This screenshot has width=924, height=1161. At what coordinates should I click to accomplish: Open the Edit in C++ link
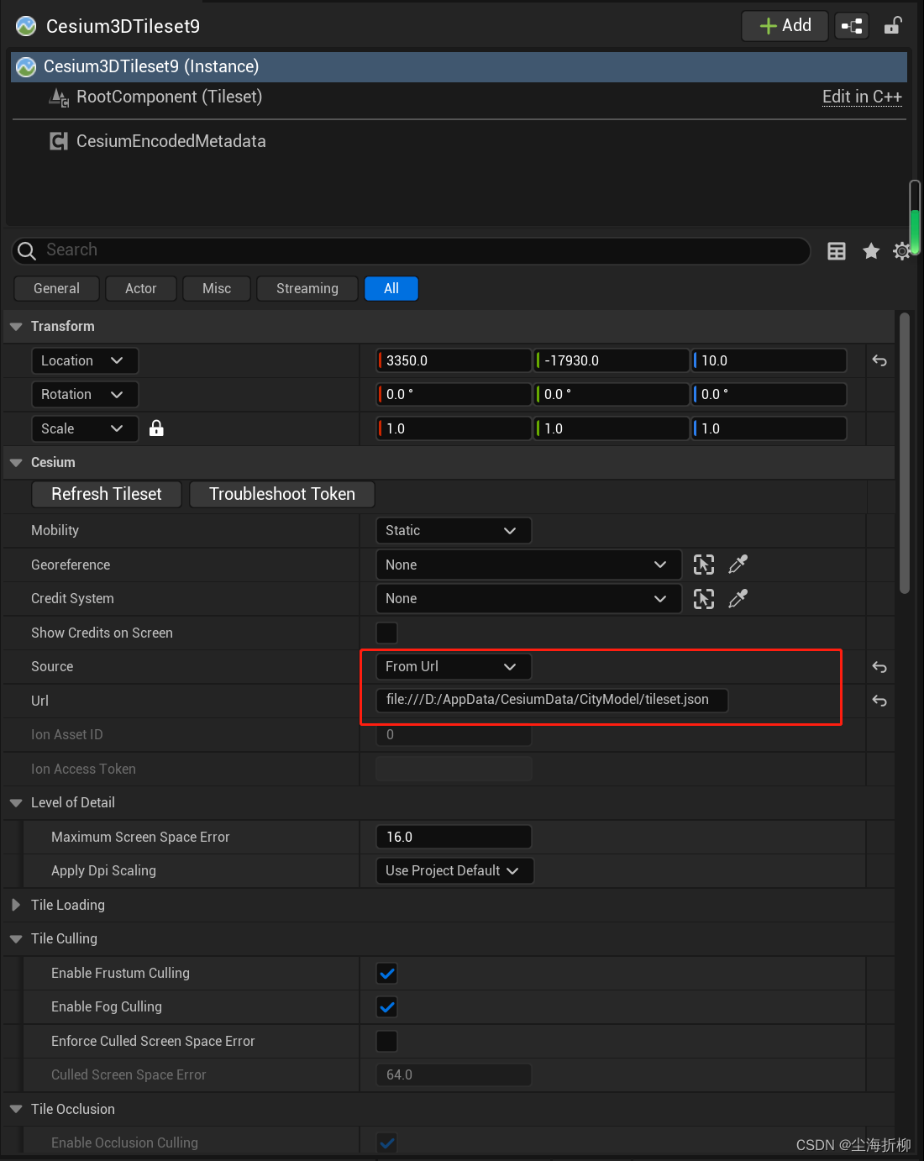(x=862, y=97)
